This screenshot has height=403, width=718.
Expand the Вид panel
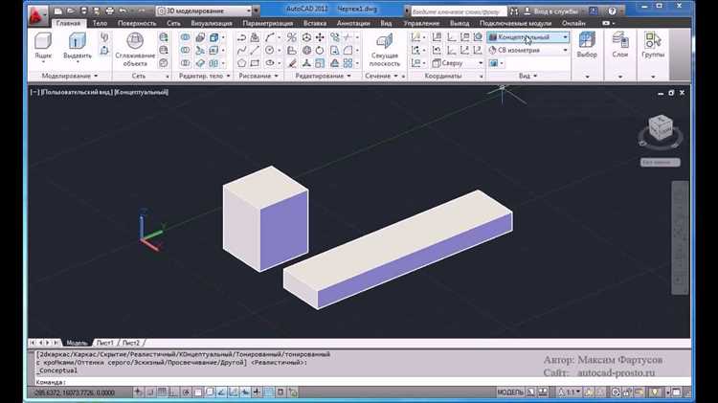(527, 76)
